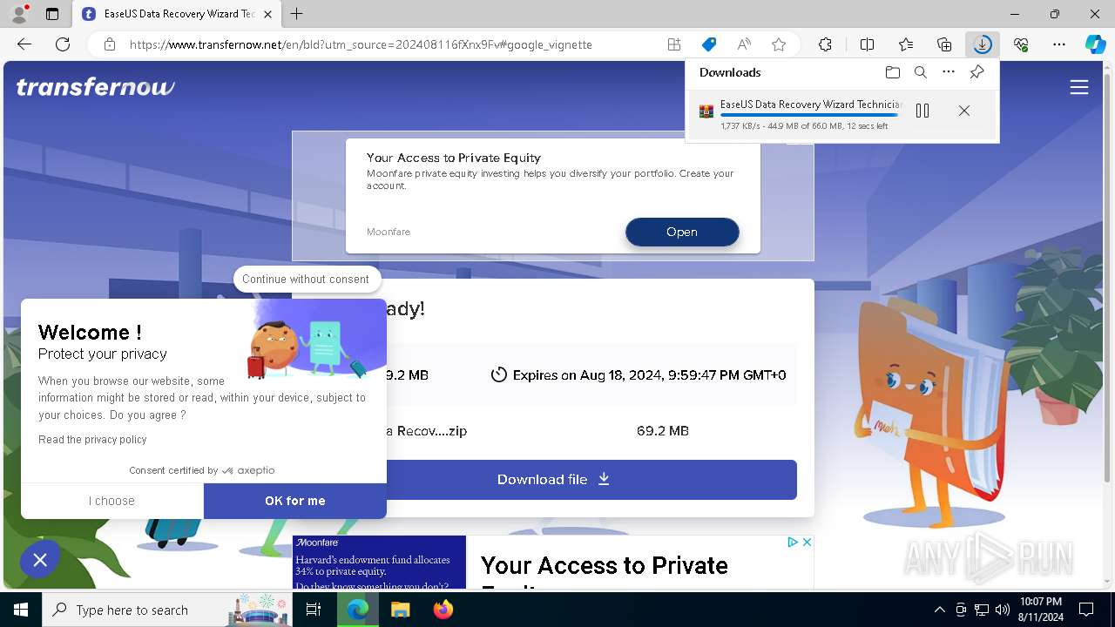Click the EaseUS Data Recovery download entry
Screen dimensions: 1115x627
pyautogui.click(x=844, y=114)
